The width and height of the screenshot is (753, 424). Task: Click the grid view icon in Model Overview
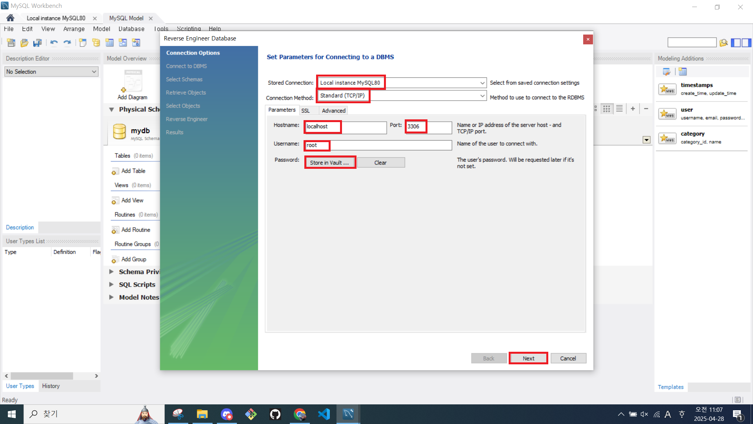tap(607, 109)
